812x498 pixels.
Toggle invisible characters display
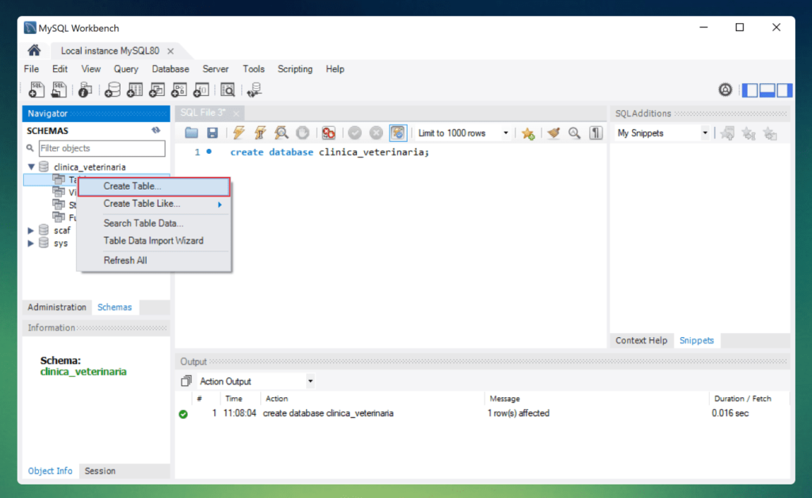coord(596,133)
